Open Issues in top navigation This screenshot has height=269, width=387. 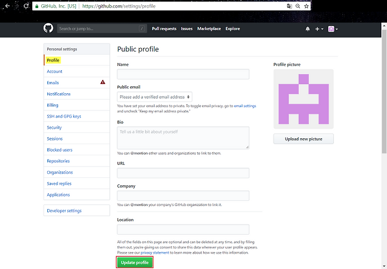[187, 29]
